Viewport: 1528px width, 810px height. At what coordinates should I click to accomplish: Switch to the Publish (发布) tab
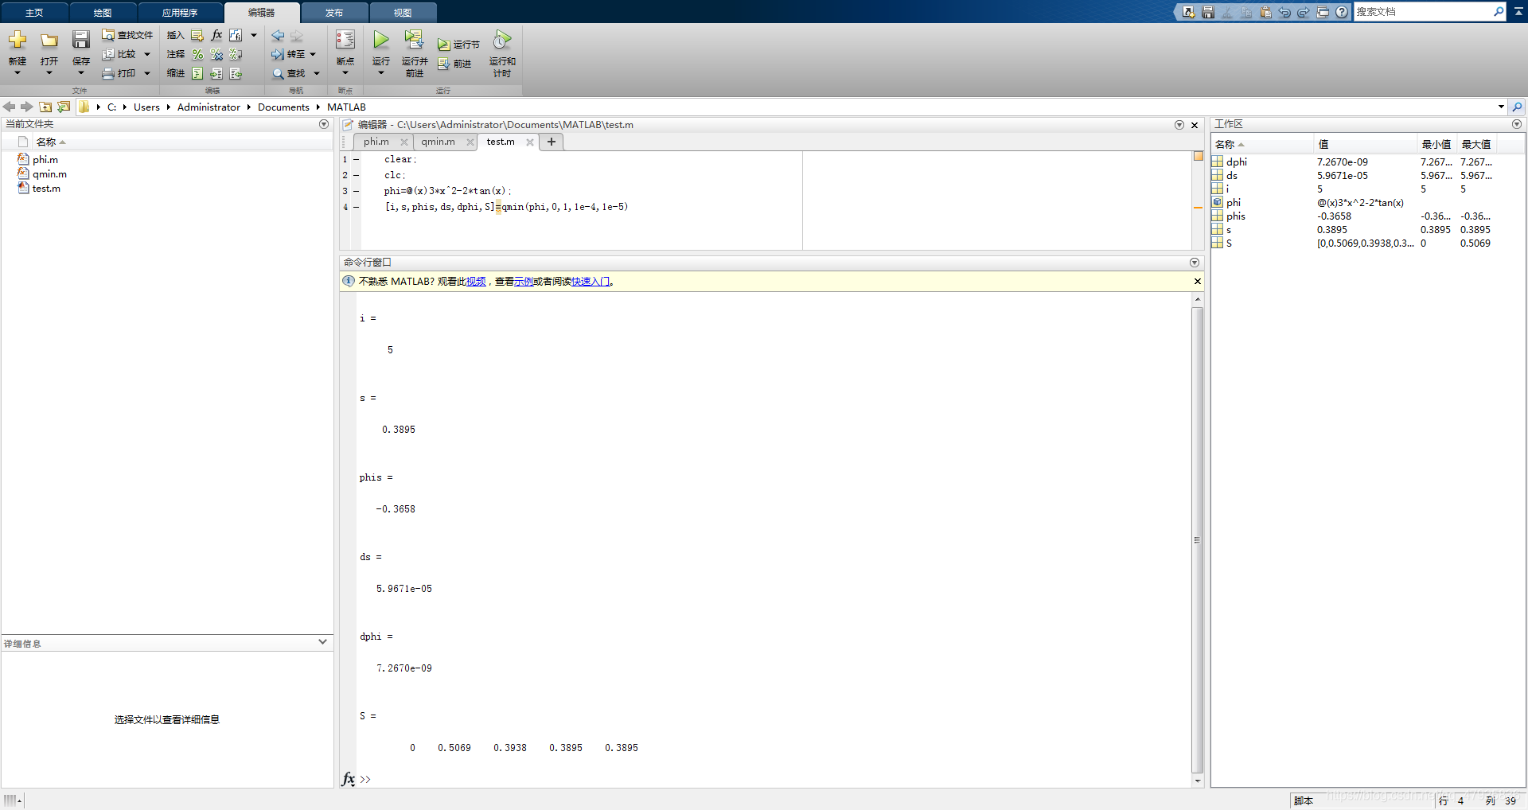pyautogui.click(x=334, y=13)
